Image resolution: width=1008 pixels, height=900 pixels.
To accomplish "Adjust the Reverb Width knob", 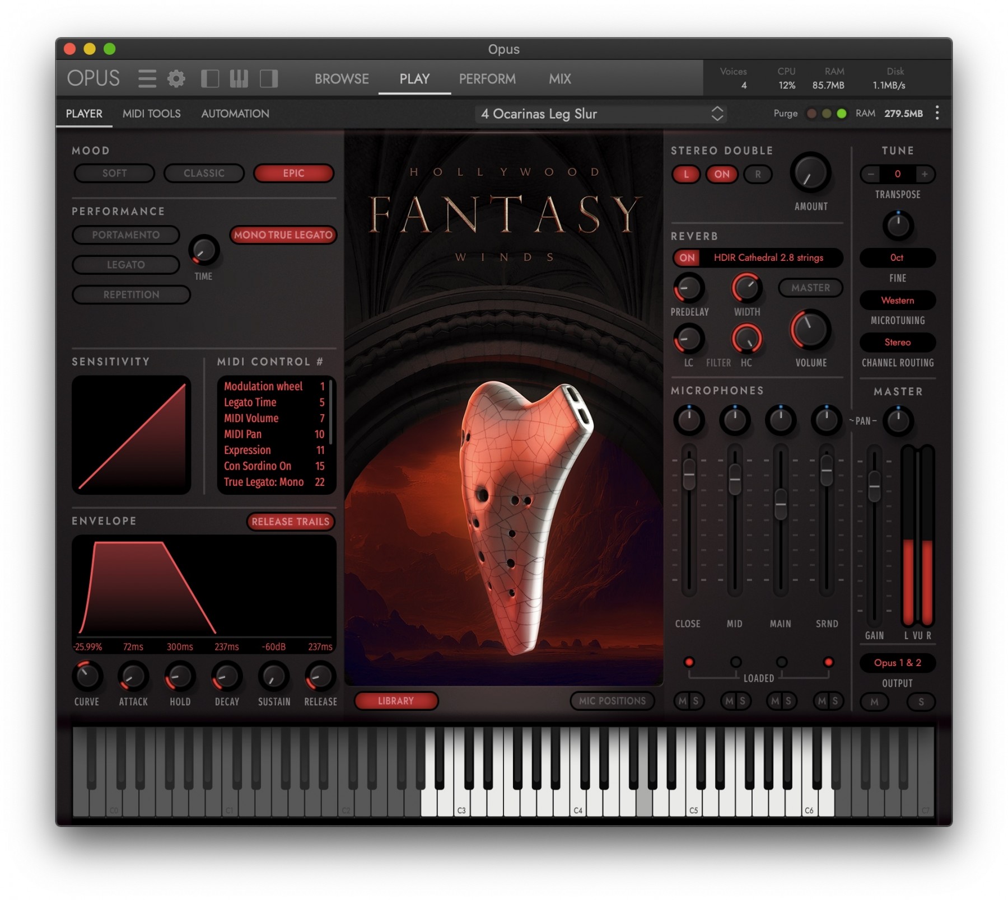I will click(747, 288).
